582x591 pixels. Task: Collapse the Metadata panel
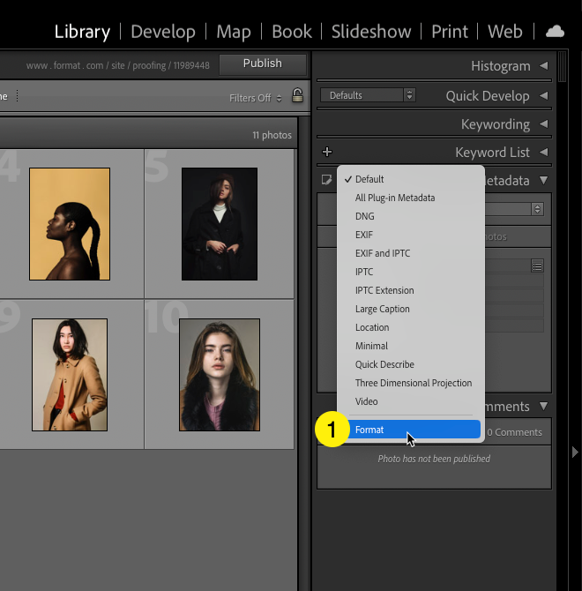pyautogui.click(x=543, y=181)
